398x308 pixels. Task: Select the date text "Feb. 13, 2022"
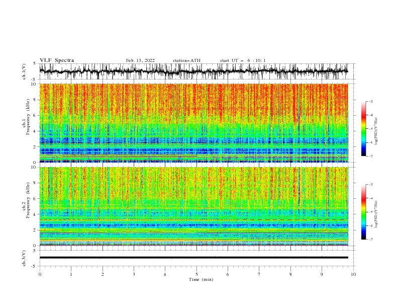coord(140,60)
